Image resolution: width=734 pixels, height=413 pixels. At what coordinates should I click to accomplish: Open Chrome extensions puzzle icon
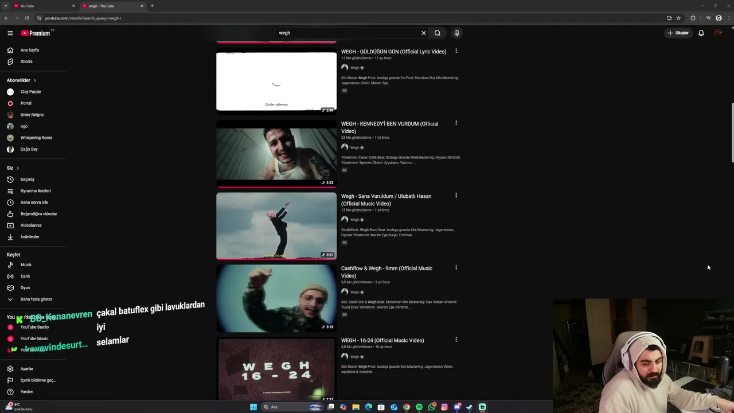(693, 18)
